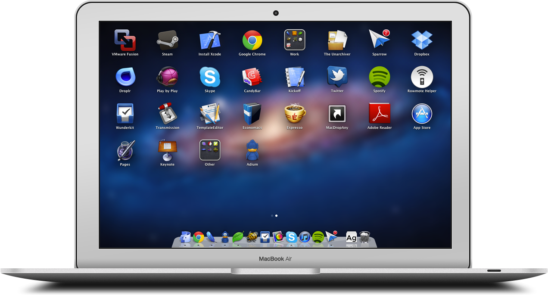Launch the Kickoff app
Image resolution: width=548 pixels, height=295 pixels.
click(295, 77)
